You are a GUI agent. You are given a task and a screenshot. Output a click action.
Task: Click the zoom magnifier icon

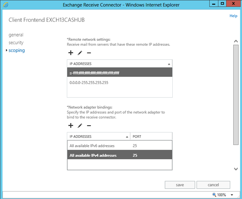pyautogui.click(x=214, y=195)
